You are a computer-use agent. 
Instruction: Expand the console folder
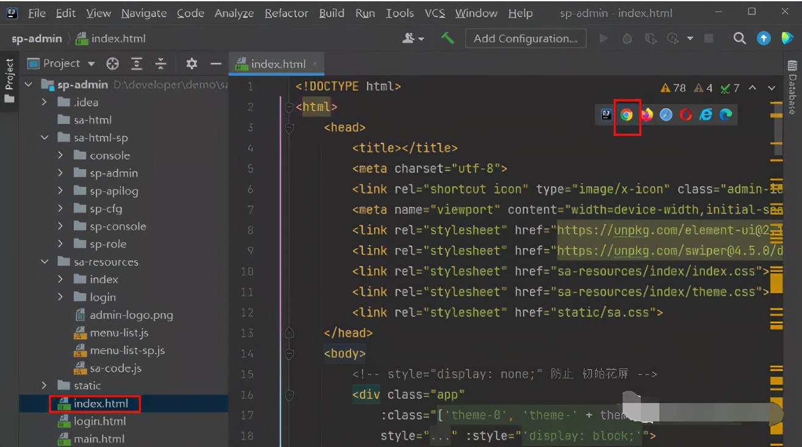60,155
